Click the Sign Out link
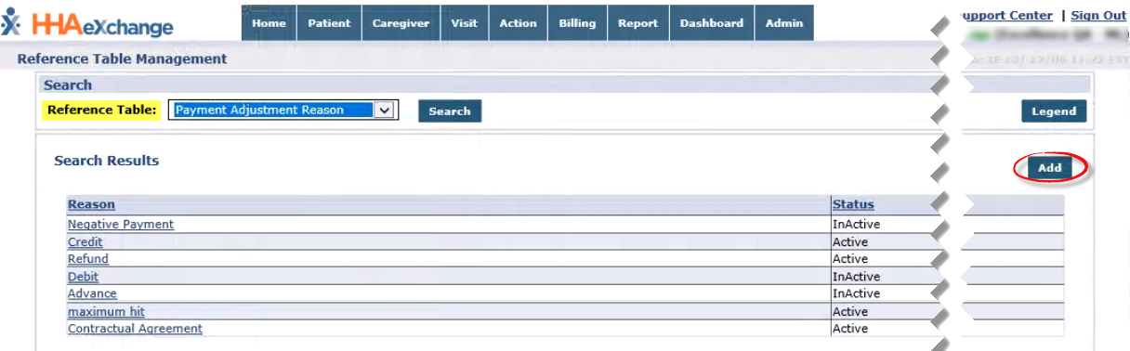The image size is (1130, 351). pos(1098,16)
